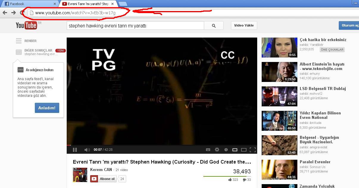Open LSD Belgeseli TR Dublaj thumbnail

[x=279, y=96]
